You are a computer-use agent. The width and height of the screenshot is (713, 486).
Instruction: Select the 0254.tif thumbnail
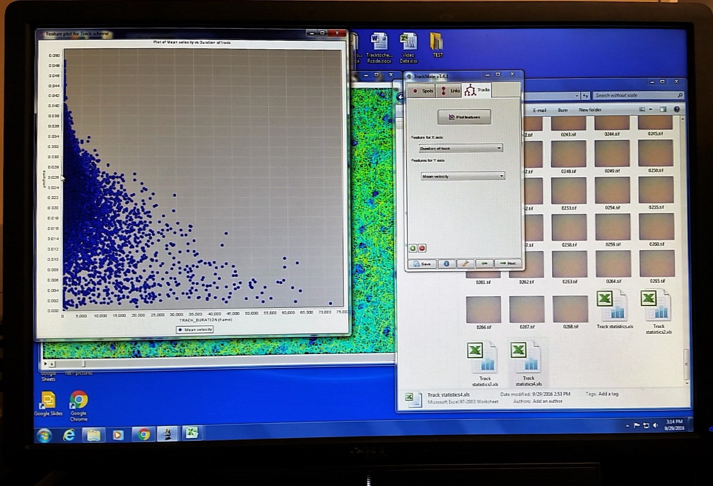pyautogui.click(x=612, y=191)
